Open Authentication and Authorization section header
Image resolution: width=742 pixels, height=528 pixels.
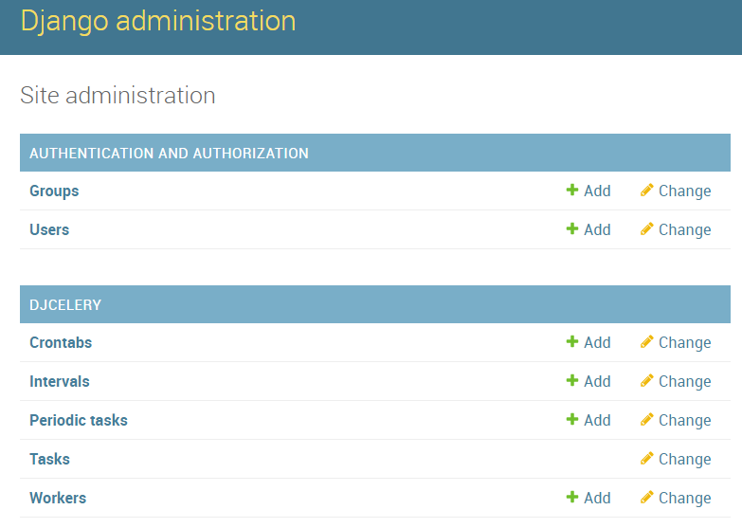tap(169, 154)
